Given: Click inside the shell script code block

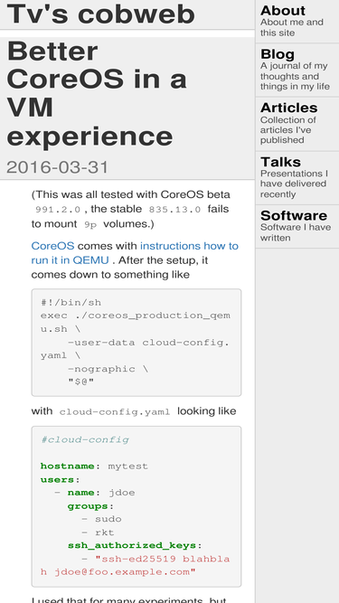Looking at the screenshot, I should 137,343.
